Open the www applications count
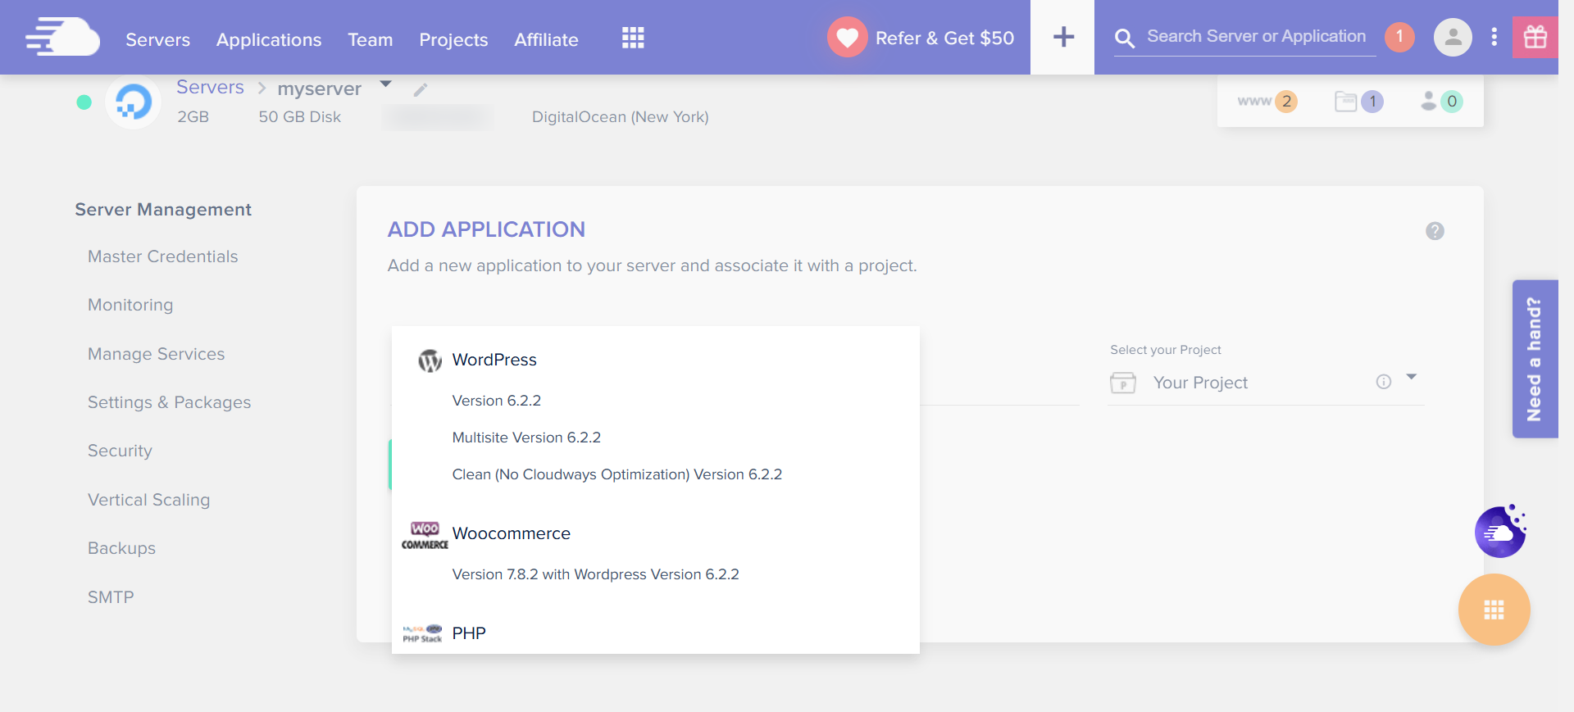1574x712 pixels. click(1267, 102)
